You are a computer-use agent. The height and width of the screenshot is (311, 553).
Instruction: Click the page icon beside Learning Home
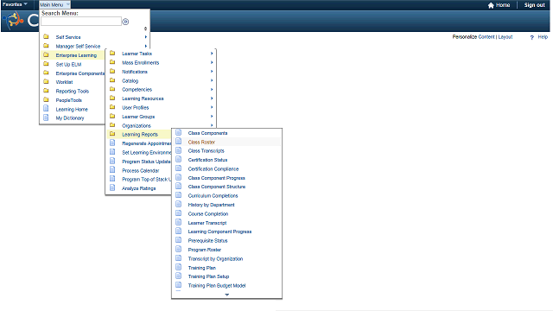pos(46,109)
